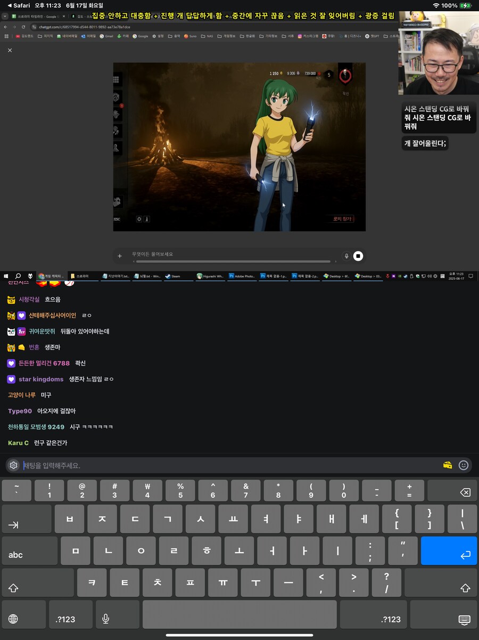
Task: Open the cheese donation icon in chat input
Action: click(448, 465)
